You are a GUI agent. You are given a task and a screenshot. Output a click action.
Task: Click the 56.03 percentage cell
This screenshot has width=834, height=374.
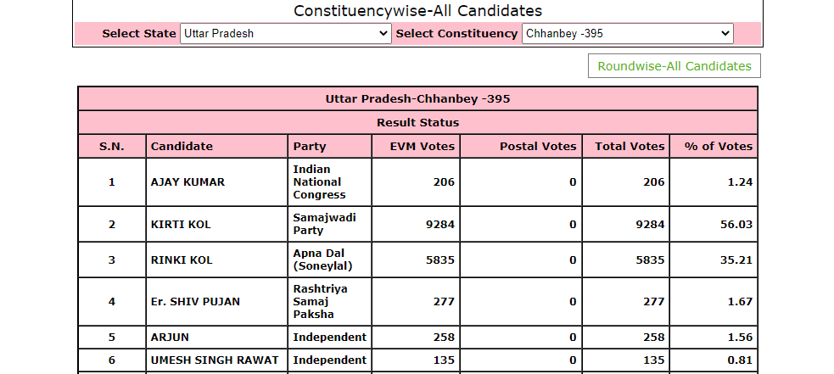coord(714,225)
